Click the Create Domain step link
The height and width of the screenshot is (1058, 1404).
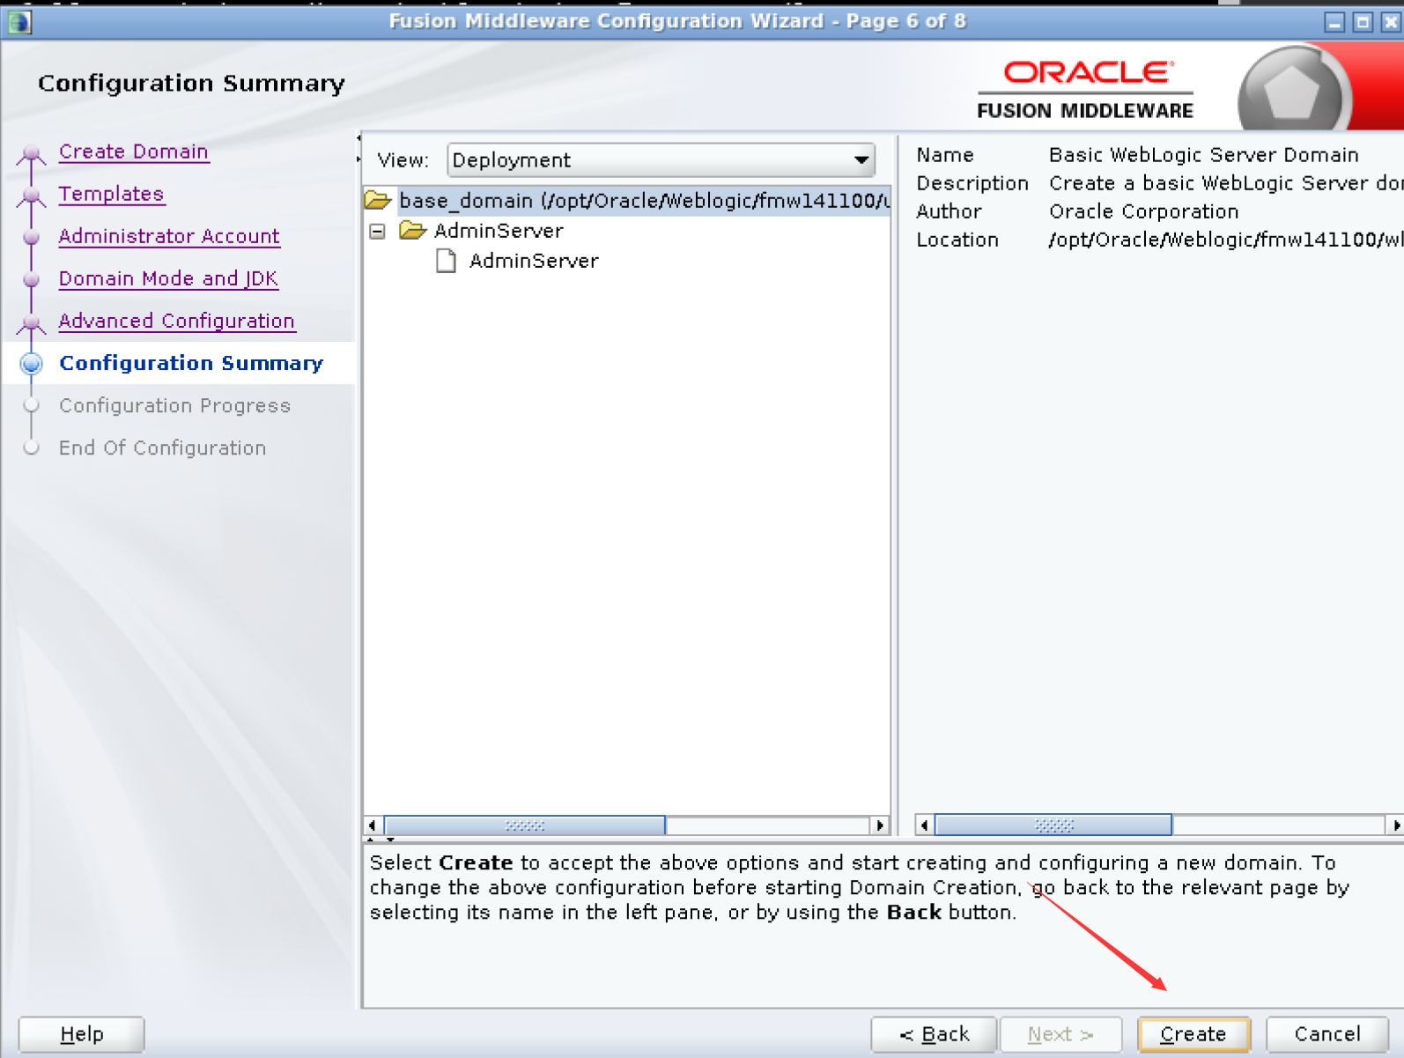[x=134, y=152]
